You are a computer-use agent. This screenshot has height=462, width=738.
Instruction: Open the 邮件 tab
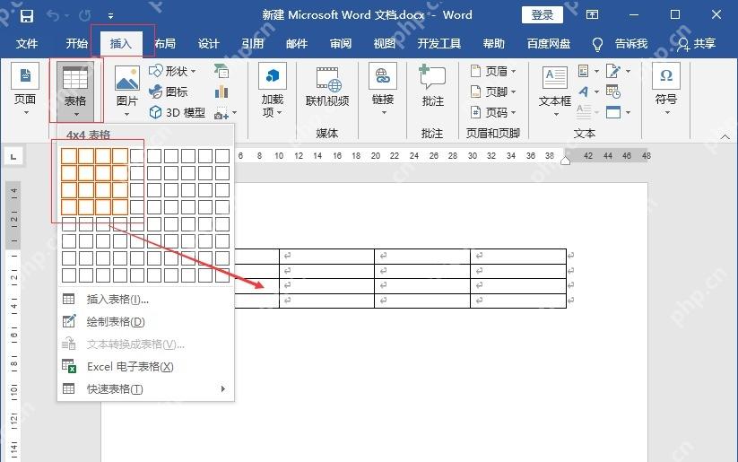(297, 44)
